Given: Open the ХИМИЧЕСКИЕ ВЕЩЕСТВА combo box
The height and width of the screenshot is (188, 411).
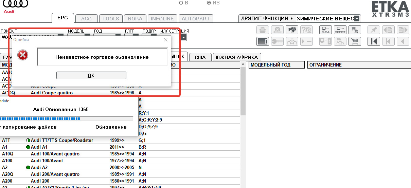Looking at the screenshot, I should (328, 19).
